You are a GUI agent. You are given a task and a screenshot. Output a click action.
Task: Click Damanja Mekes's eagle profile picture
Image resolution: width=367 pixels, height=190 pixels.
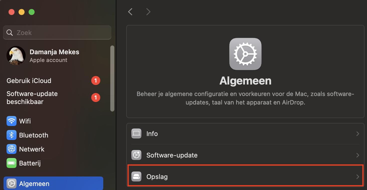(16, 55)
